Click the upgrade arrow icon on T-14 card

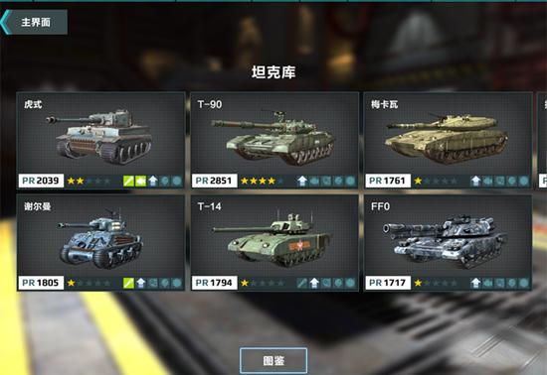(314, 283)
